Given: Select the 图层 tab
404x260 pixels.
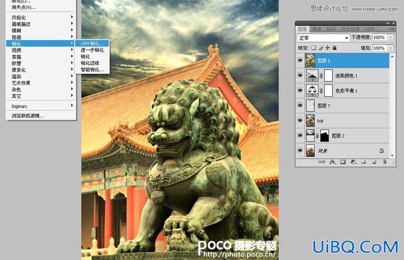Looking at the screenshot, I should 303,29.
